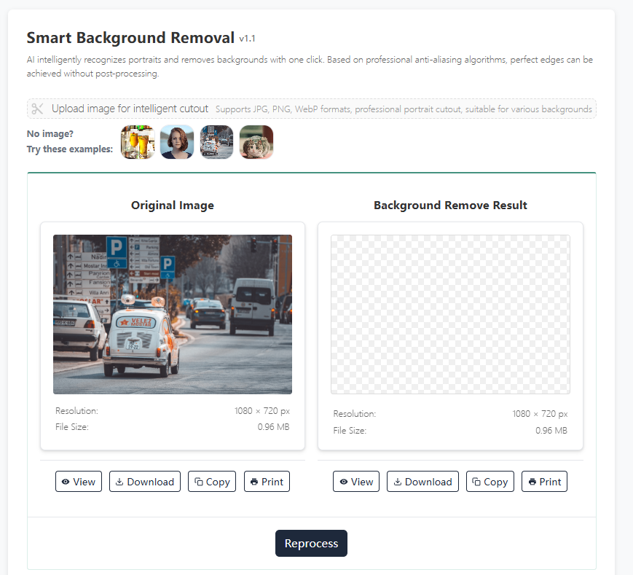Pick the street car example thumbnail
Image resolution: width=633 pixels, height=575 pixels.
(216, 142)
